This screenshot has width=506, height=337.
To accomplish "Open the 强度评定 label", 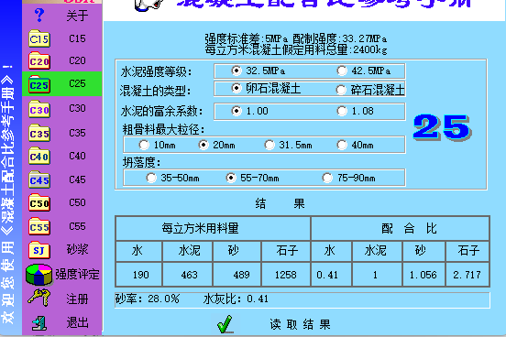I will pos(77,274).
